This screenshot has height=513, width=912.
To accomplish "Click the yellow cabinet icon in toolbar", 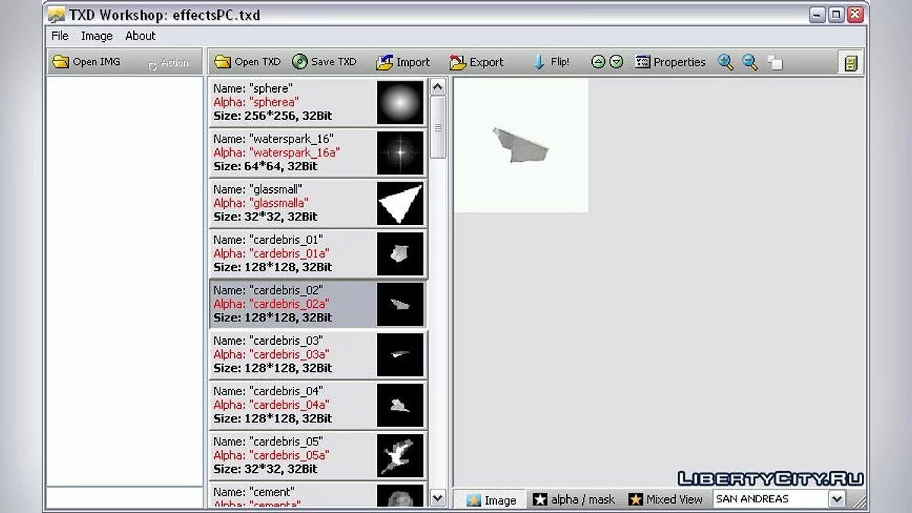I will click(850, 63).
